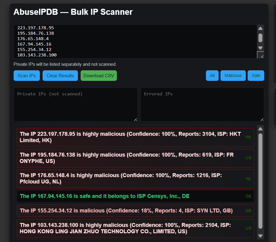Select result for IP 176.65.148.4
The height and width of the screenshot is (242, 276).
[x=135, y=179]
